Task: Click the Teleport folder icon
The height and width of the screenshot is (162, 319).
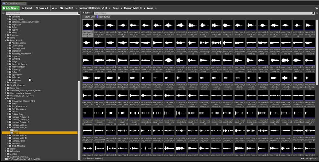Action: point(10,77)
